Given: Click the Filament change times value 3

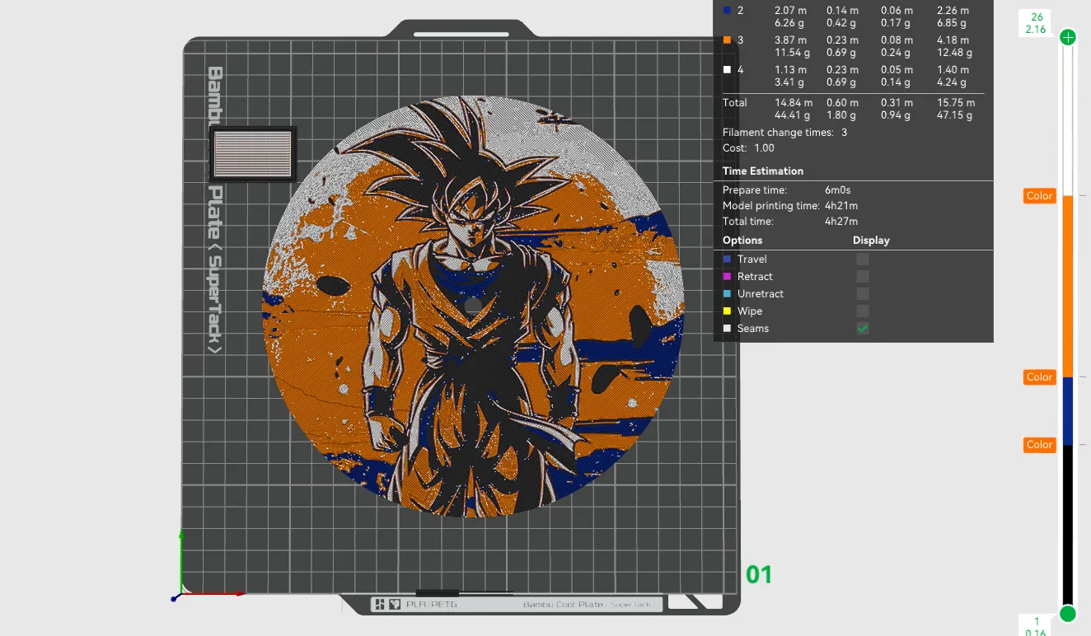Looking at the screenshot, I should pos(844,133).
